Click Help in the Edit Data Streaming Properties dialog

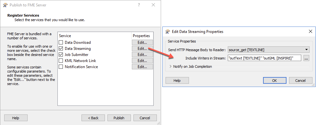[177, 80]
